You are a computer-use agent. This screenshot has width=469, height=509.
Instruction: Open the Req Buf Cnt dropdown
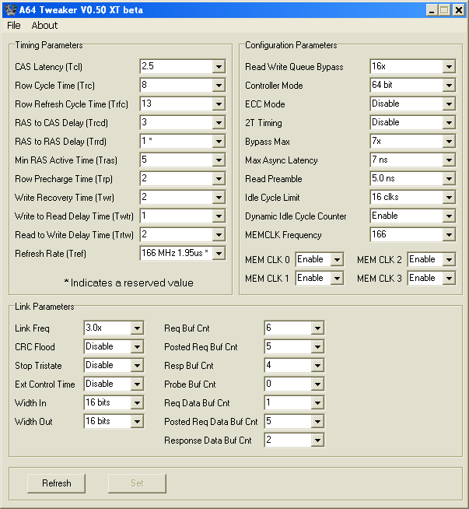click(317, 328)
